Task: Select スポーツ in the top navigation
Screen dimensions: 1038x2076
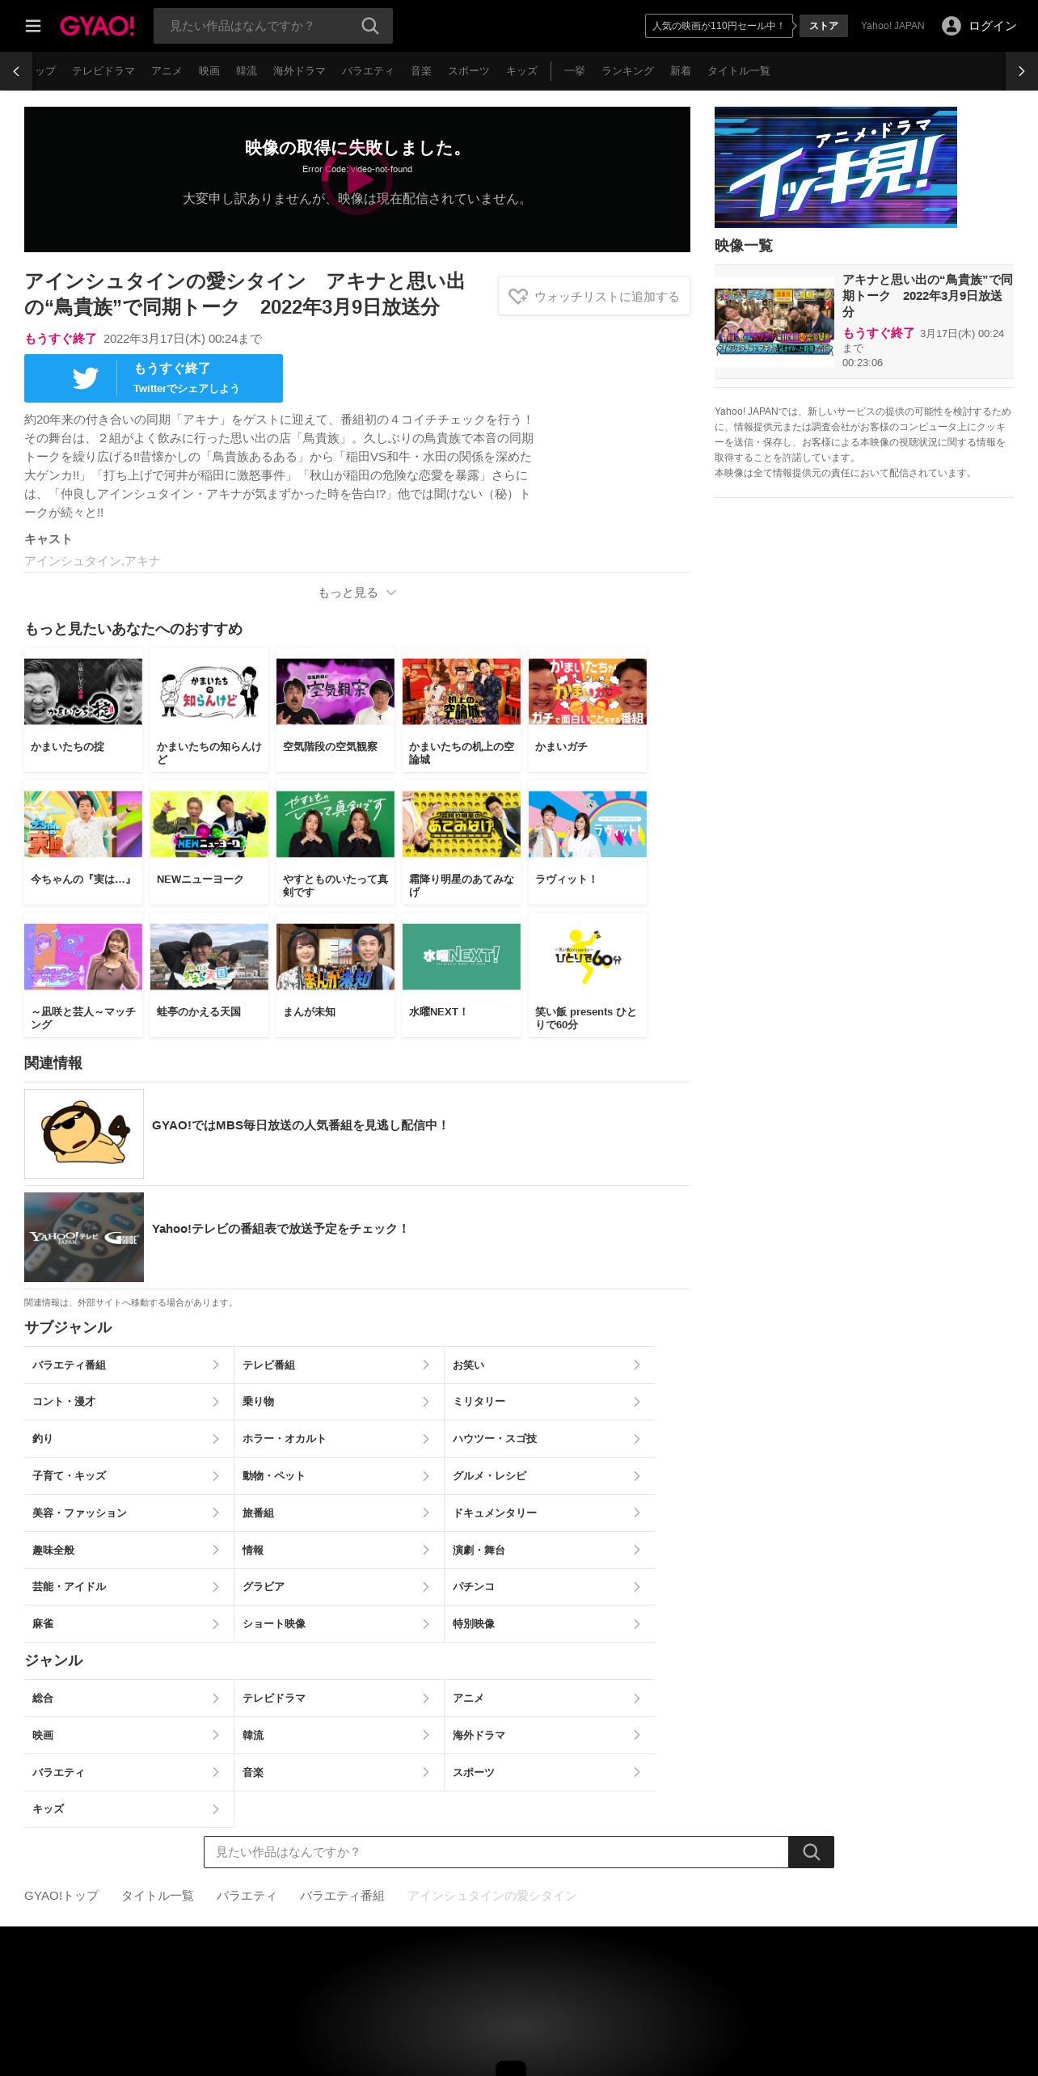Action: [x=469, y=71]
